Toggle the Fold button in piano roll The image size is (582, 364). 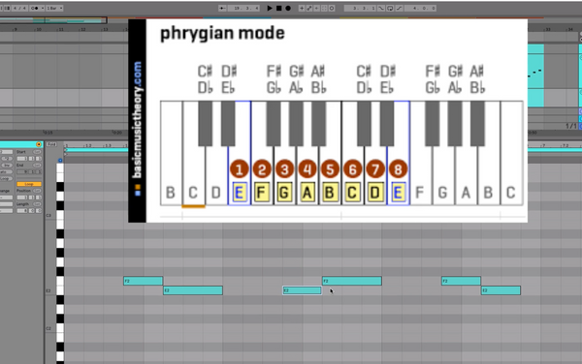[x=51, y=144]
